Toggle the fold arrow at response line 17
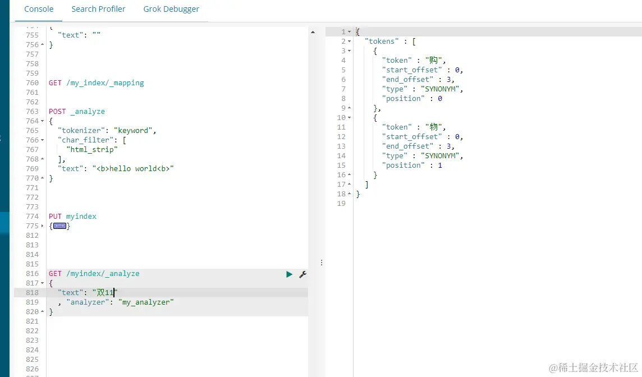 349,184
